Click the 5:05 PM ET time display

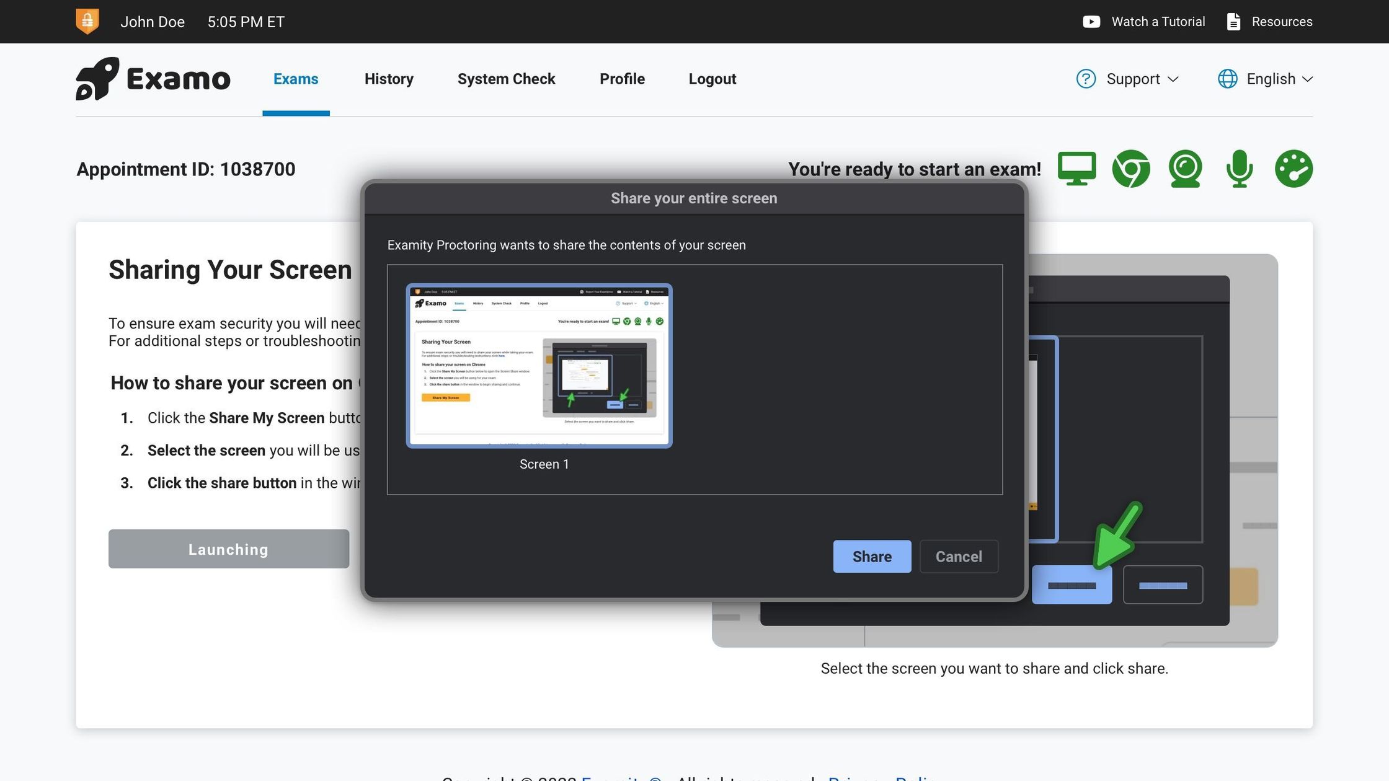tap(246, 22)
